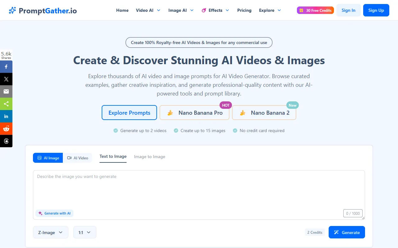Click the Reddit share icon
Image resolution: width=398 pixels, height=248 pixels.
(x=6, y=129)
